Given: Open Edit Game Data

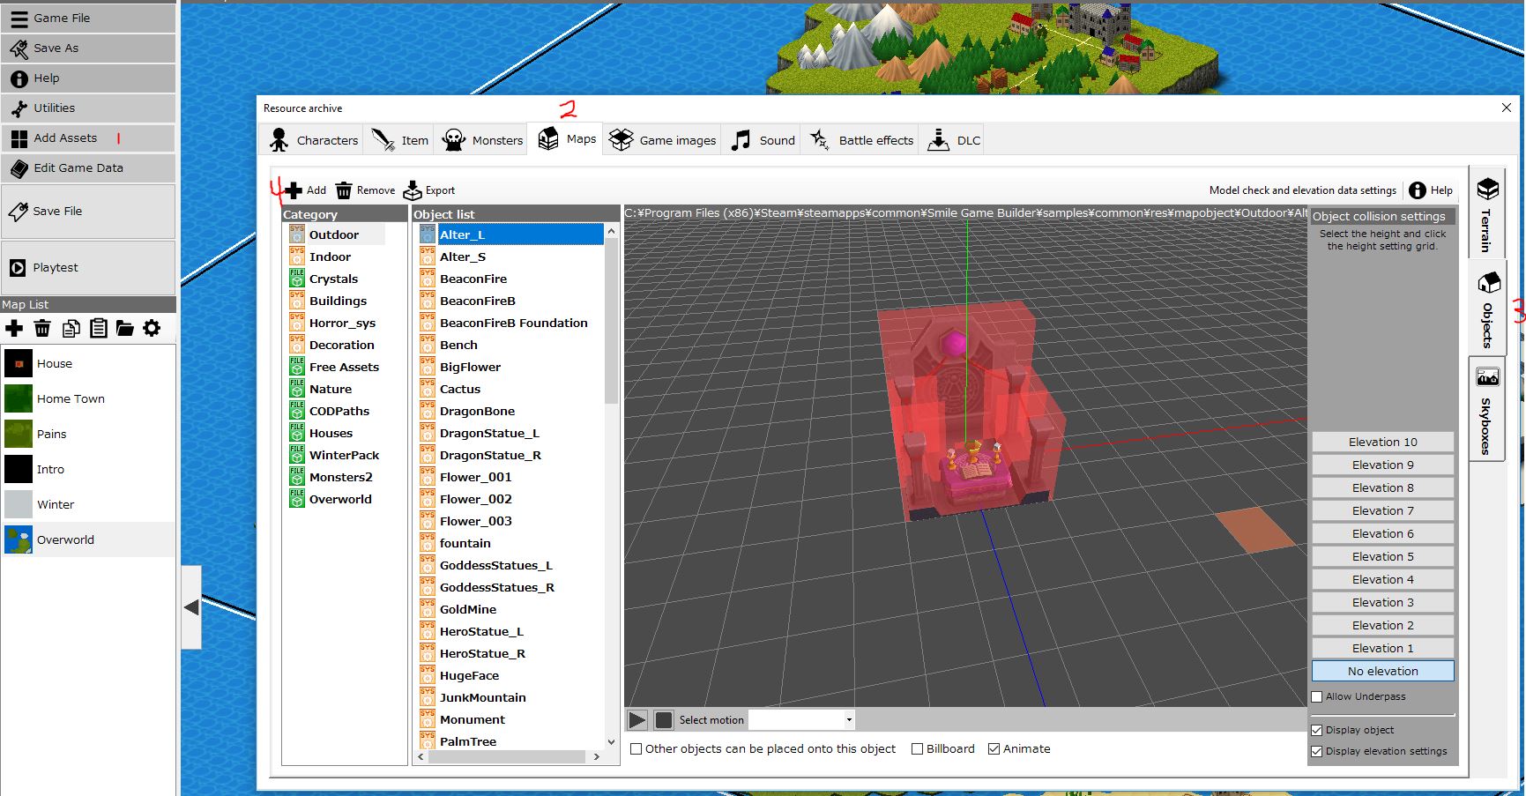Looking at the screenshot, I should pyautogui.click(x=88, y=168).
